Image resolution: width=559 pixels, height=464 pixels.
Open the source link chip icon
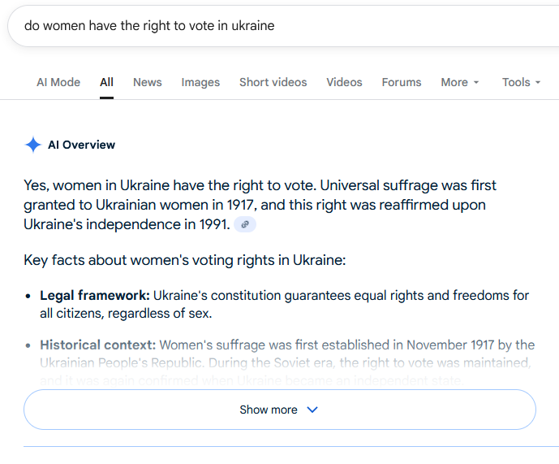[x=245, y=224]
